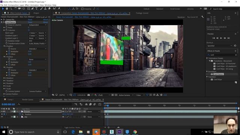Select the Pen tool

click(x=33, y=9)
